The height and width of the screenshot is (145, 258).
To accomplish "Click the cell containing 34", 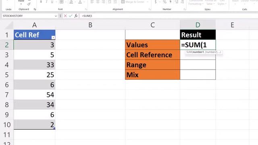I will [x=35, y=105].
